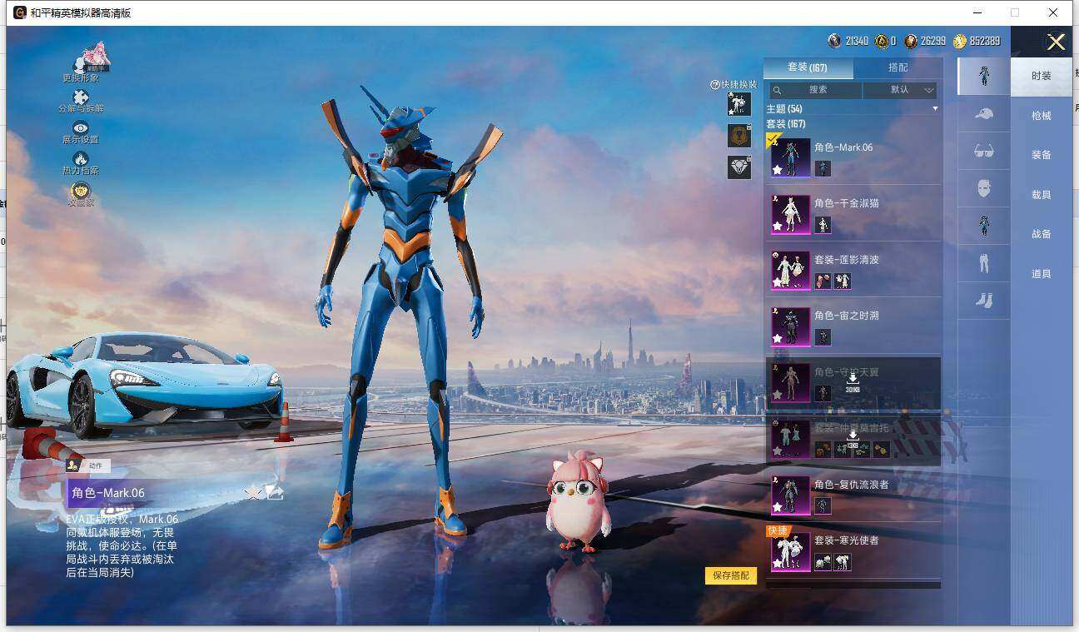This screenshot has width=1079, height=632.
Task: Select the 套装 (167) section header
Action: (x=786, y=124)
